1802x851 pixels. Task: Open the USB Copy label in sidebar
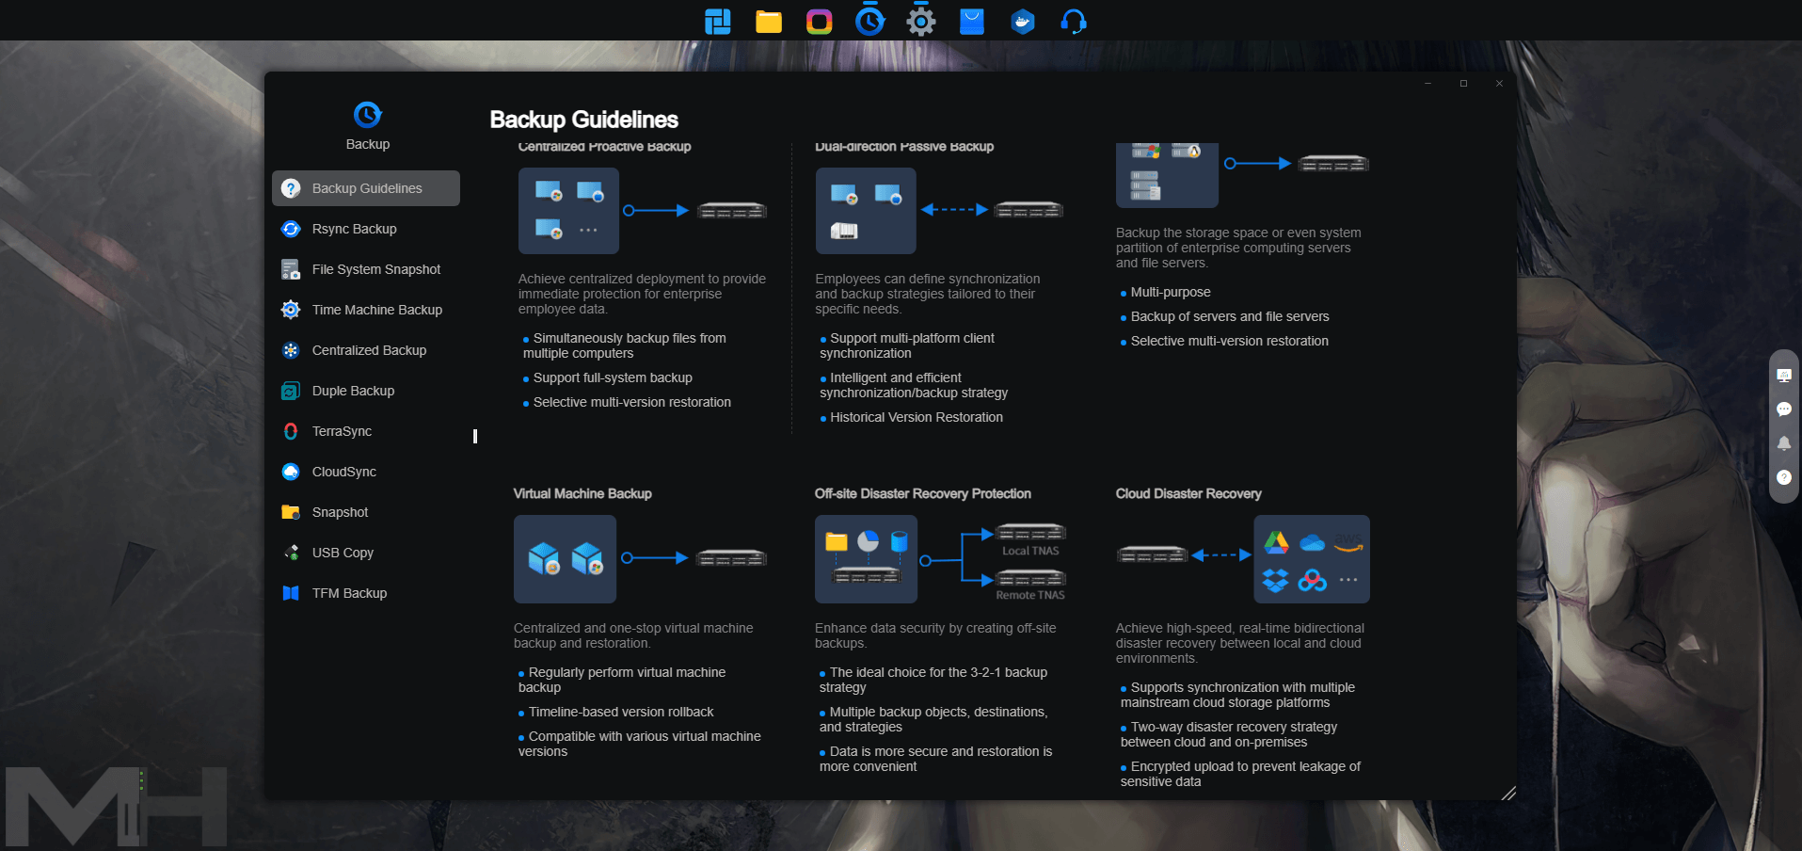click(343, 553)
